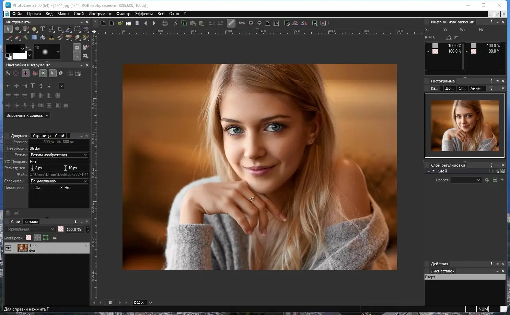Select the 'Да' radio button

tap(32, 188)
